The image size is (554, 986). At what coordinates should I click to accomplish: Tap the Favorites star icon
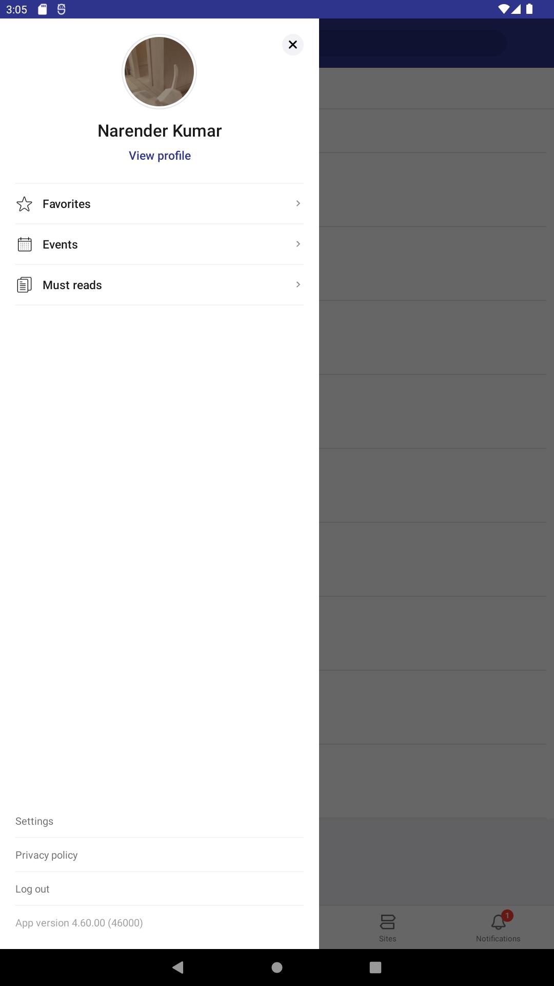coord(24,204)
